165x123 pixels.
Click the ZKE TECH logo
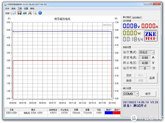pos(151,36)
